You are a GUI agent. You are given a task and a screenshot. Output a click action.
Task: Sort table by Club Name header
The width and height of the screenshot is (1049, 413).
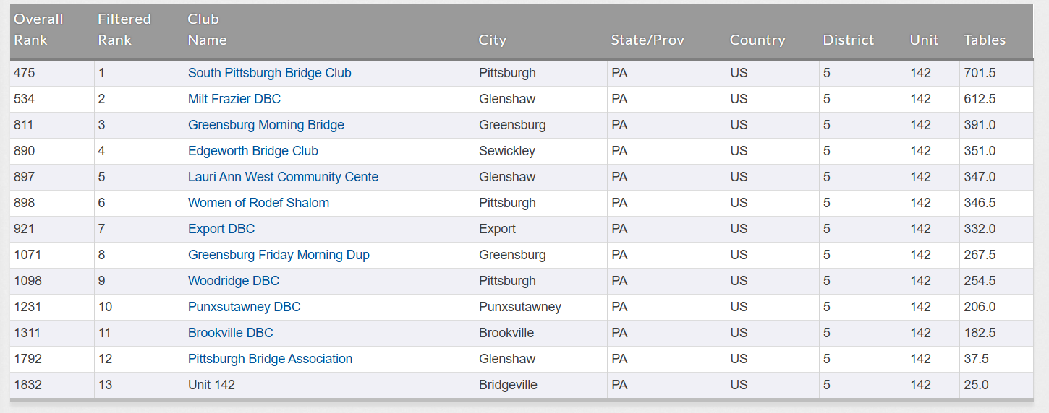click(207, 30)
